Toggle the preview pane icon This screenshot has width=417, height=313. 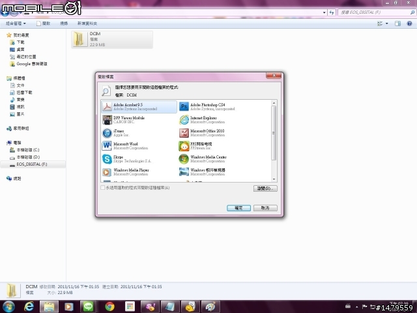tap(397, 23)
